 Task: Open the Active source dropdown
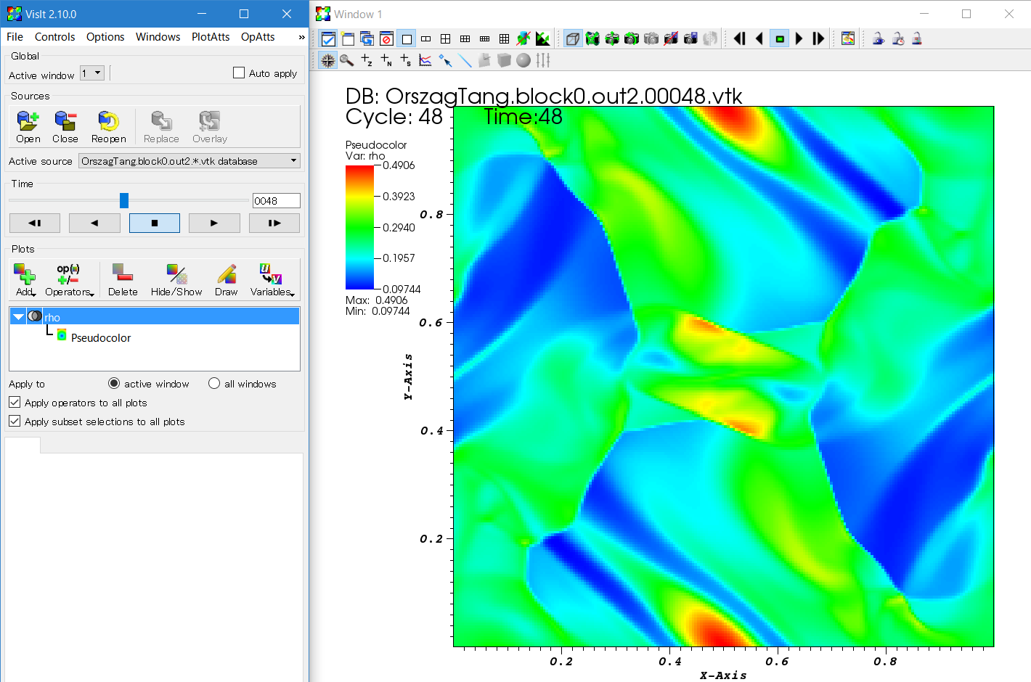(x=190, y=160)
